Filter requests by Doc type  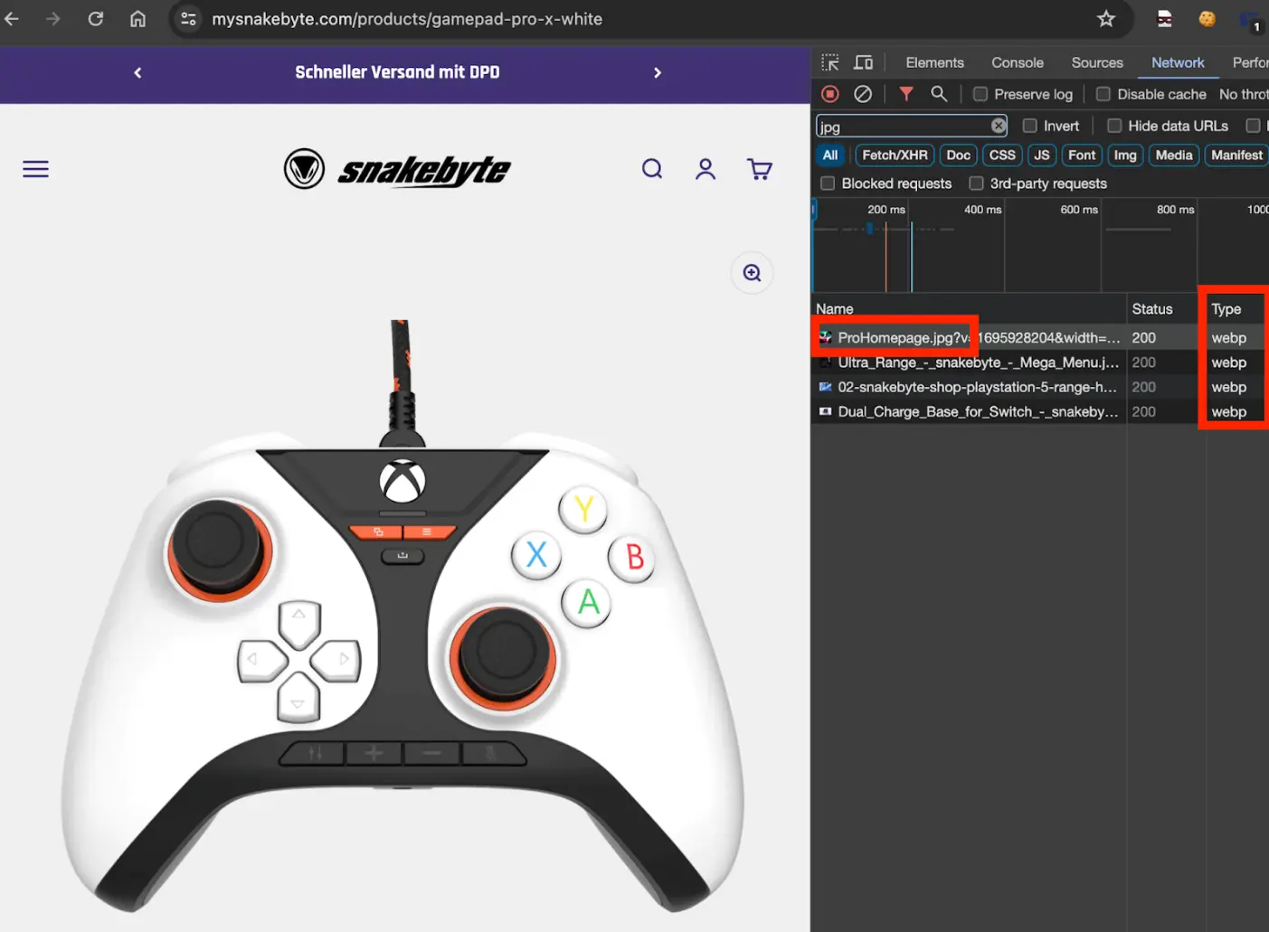(x=958, y=155)
